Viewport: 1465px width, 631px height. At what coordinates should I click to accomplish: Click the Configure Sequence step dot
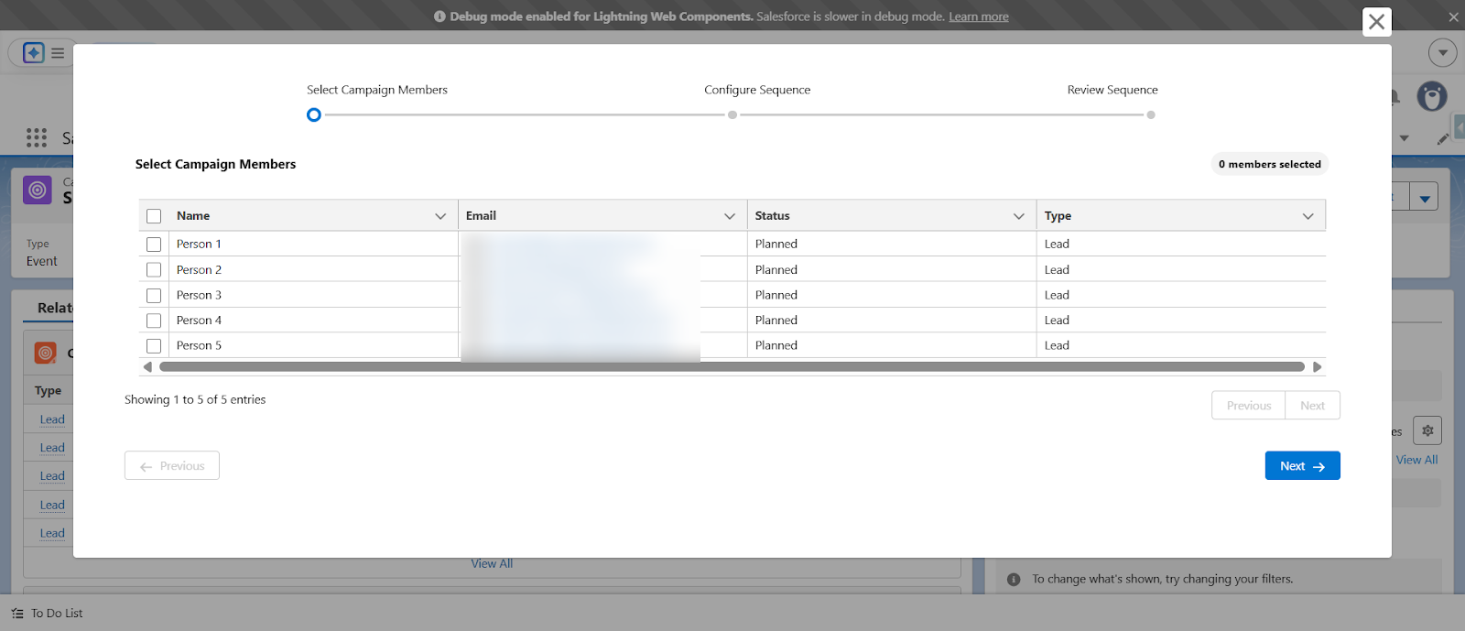pyautogui.click(x=732, y=115)
